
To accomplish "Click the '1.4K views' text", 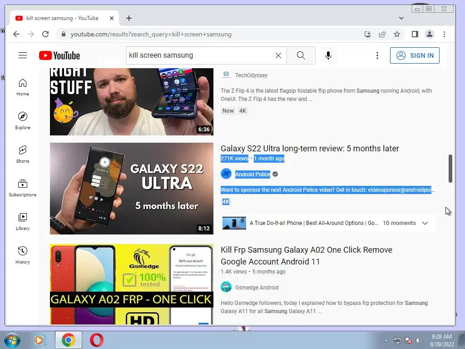I will [x=234, y=272].
